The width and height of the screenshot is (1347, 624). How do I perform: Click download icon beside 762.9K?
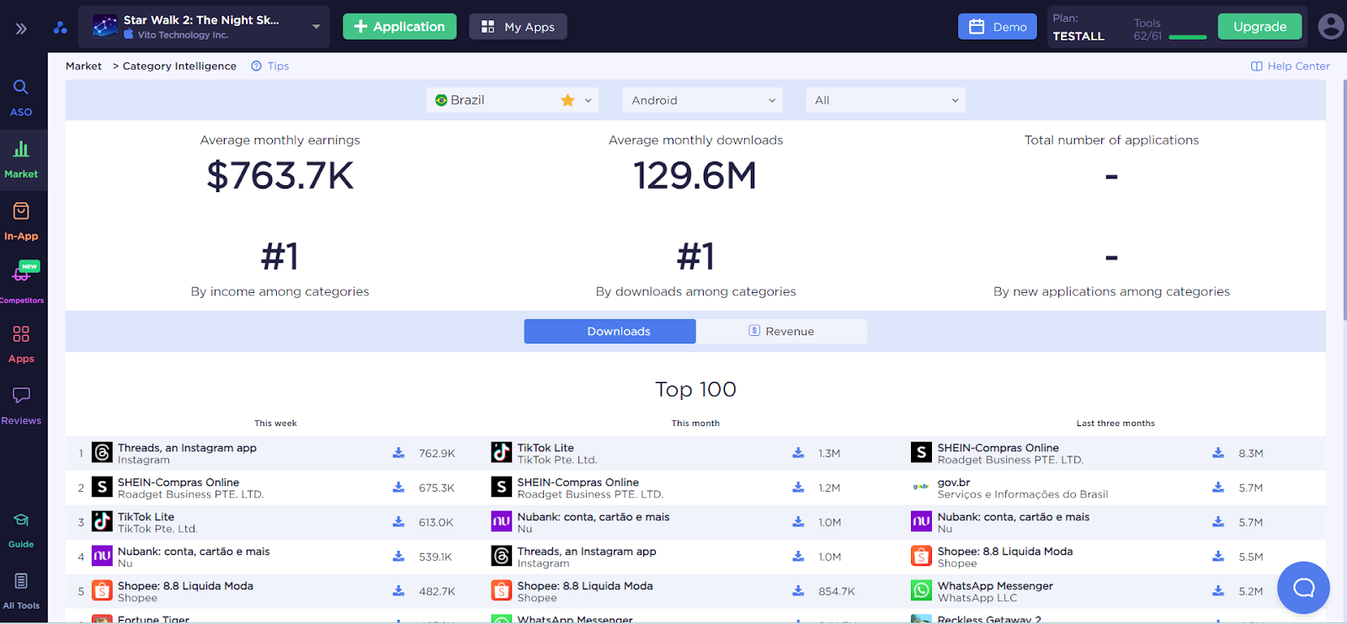click(x=398, y=453)
